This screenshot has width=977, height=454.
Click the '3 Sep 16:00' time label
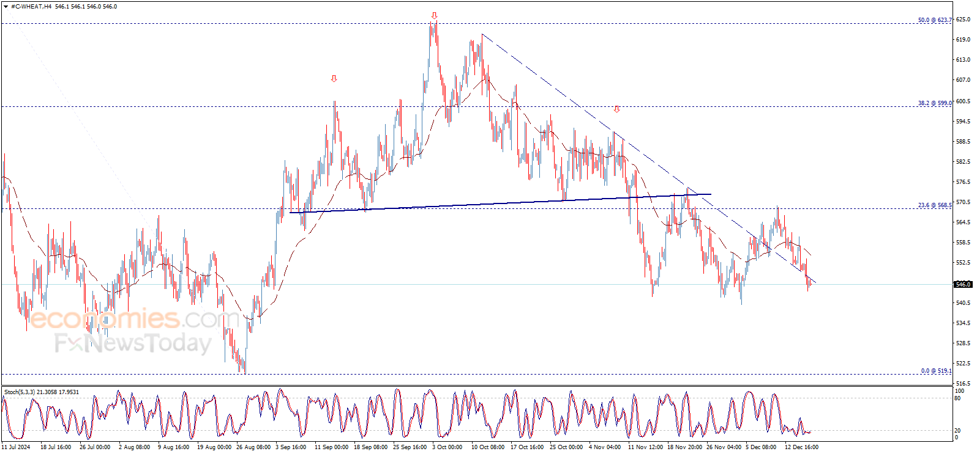tap(291, 447)
